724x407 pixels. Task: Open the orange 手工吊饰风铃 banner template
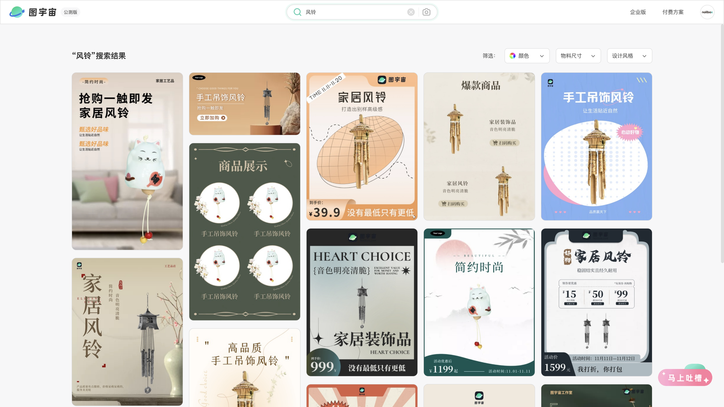tap(245, 104)
